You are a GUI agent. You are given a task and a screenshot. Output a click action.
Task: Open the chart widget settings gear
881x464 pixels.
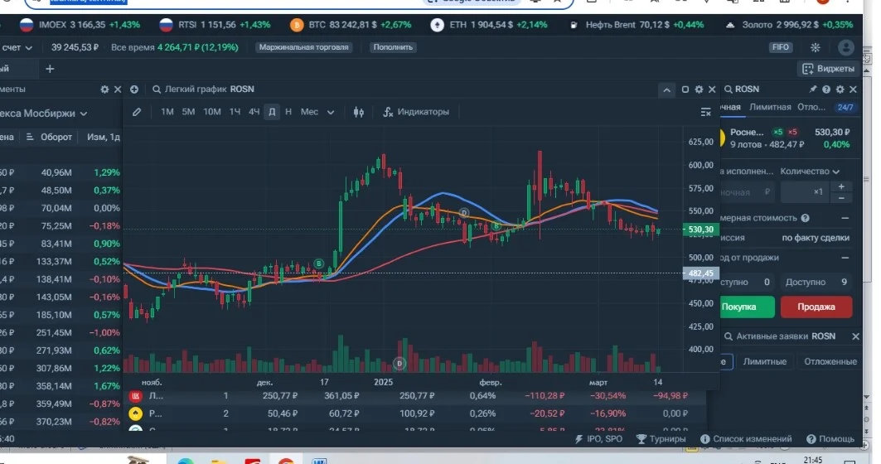699,89
